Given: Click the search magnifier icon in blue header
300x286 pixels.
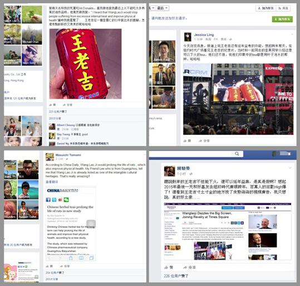Looking at the screenshot, I should [x=237, y=153].
